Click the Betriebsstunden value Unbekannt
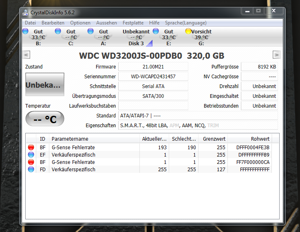This screenshot has height=232, width=300. 259,106
